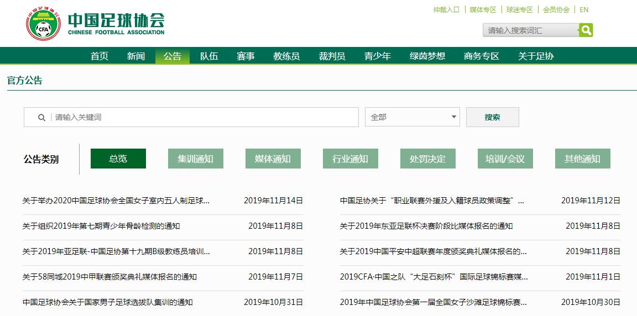The height and width of the screenshot is (316, 637).
Task: Select the 处罚决定 category tab
Action: (428, 159)
